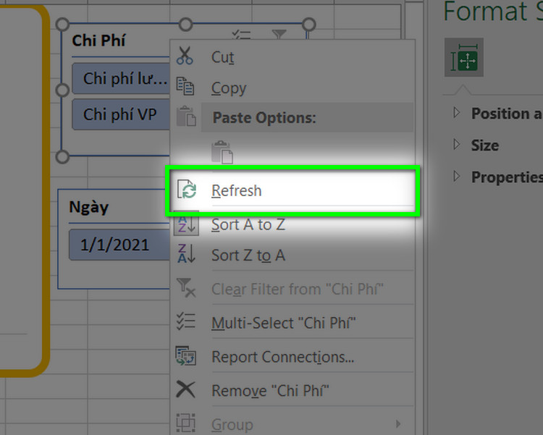Image resolution: width=543 pixels, height=435 pixels.
Task: Open the Group submenu arrow
Action: 398,423
